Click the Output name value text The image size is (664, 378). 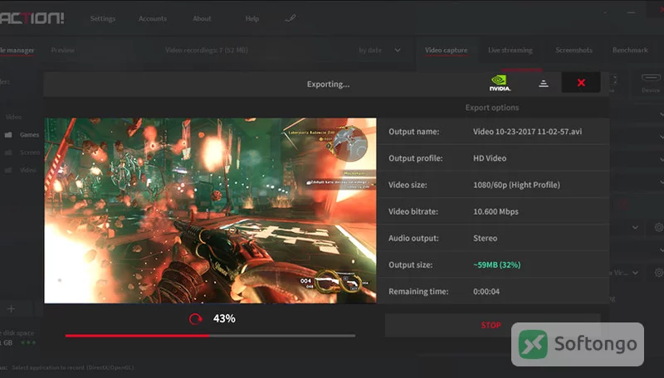527,132
